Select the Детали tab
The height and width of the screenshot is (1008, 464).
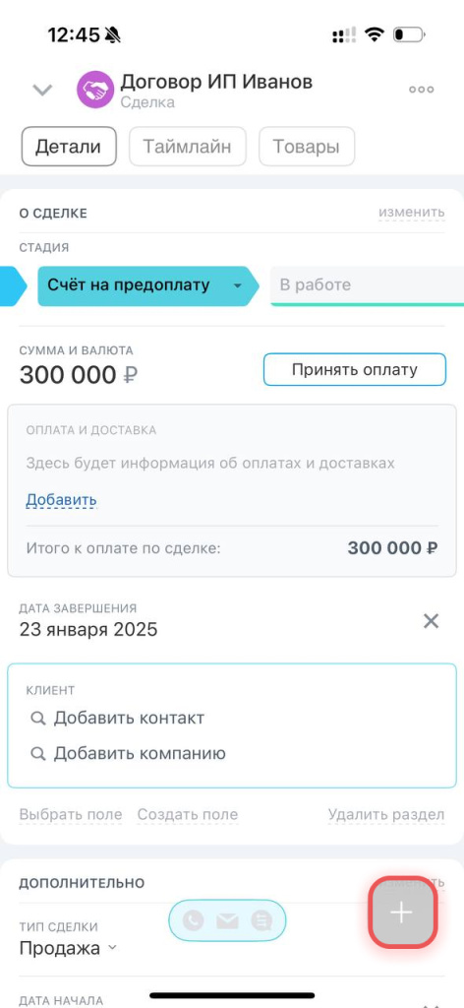69,147
